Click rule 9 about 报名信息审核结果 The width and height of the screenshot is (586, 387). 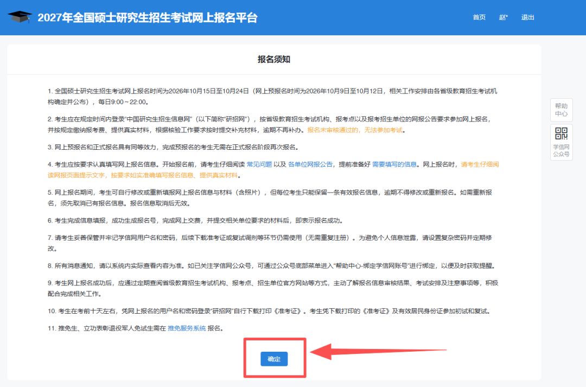coord(273,288)
